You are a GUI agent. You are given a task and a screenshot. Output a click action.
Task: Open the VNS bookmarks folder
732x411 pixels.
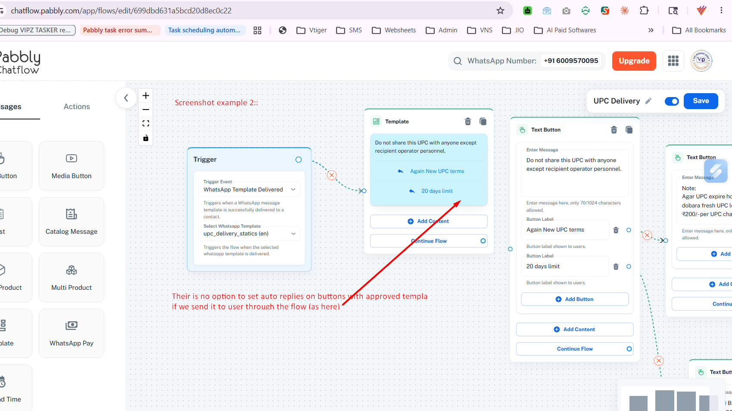tap(480, 30)
